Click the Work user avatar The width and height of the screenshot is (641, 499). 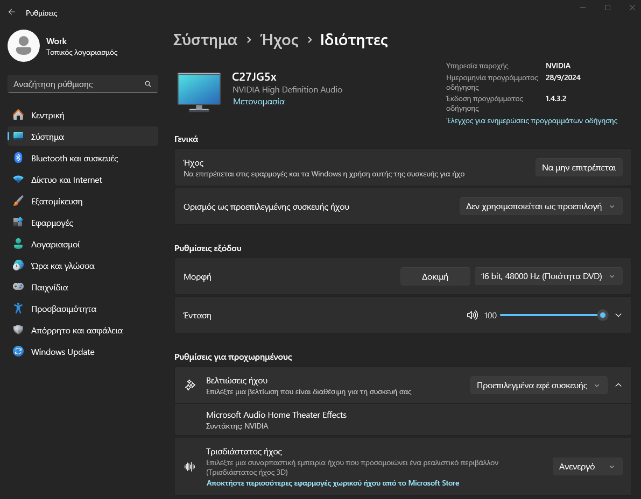[23, 46]
